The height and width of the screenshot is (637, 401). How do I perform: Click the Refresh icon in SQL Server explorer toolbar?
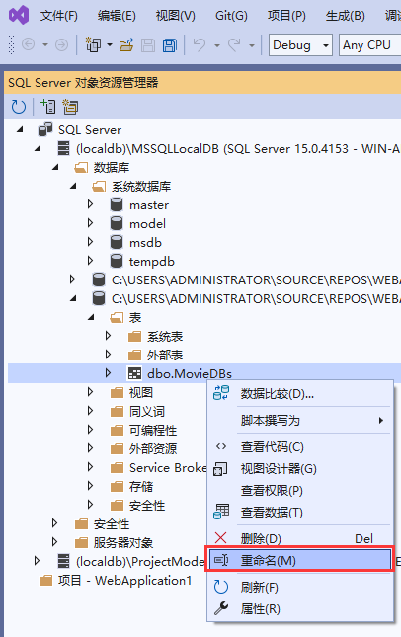tap(19, 107)
